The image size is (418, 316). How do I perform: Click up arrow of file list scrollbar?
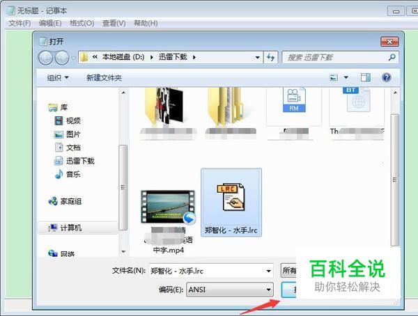[395, 93]
